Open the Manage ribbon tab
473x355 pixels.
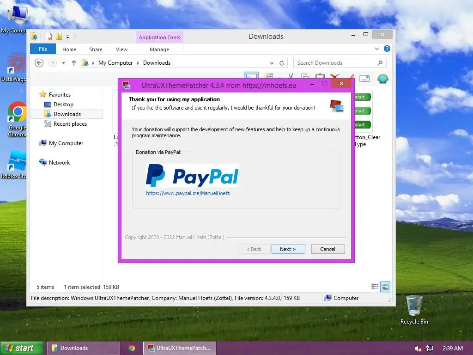[x=159, y=49]
